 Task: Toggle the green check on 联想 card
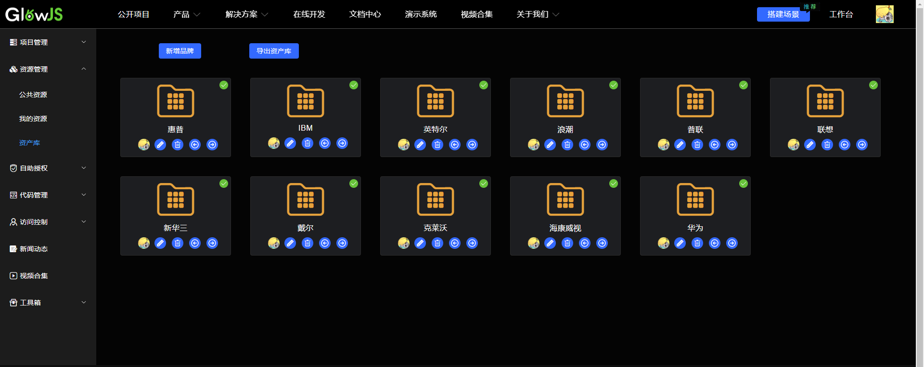(x=873, y=85)
